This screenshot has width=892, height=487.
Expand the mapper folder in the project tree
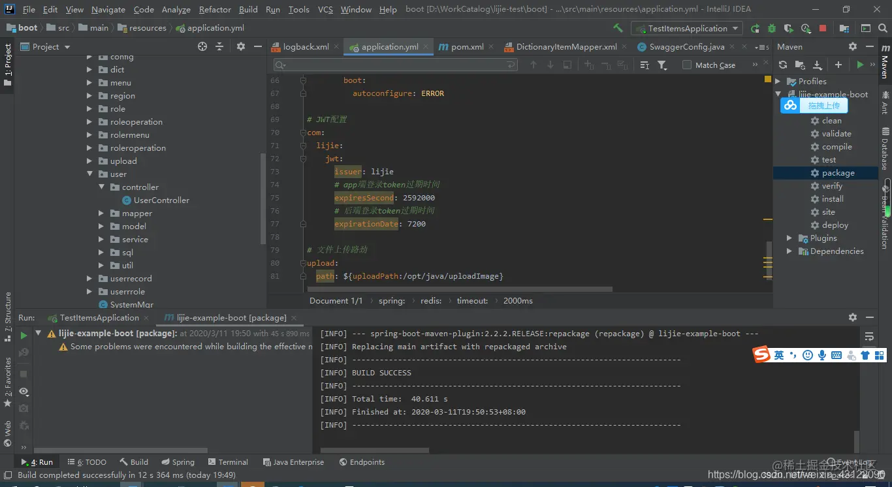click(x=101, y=213)
